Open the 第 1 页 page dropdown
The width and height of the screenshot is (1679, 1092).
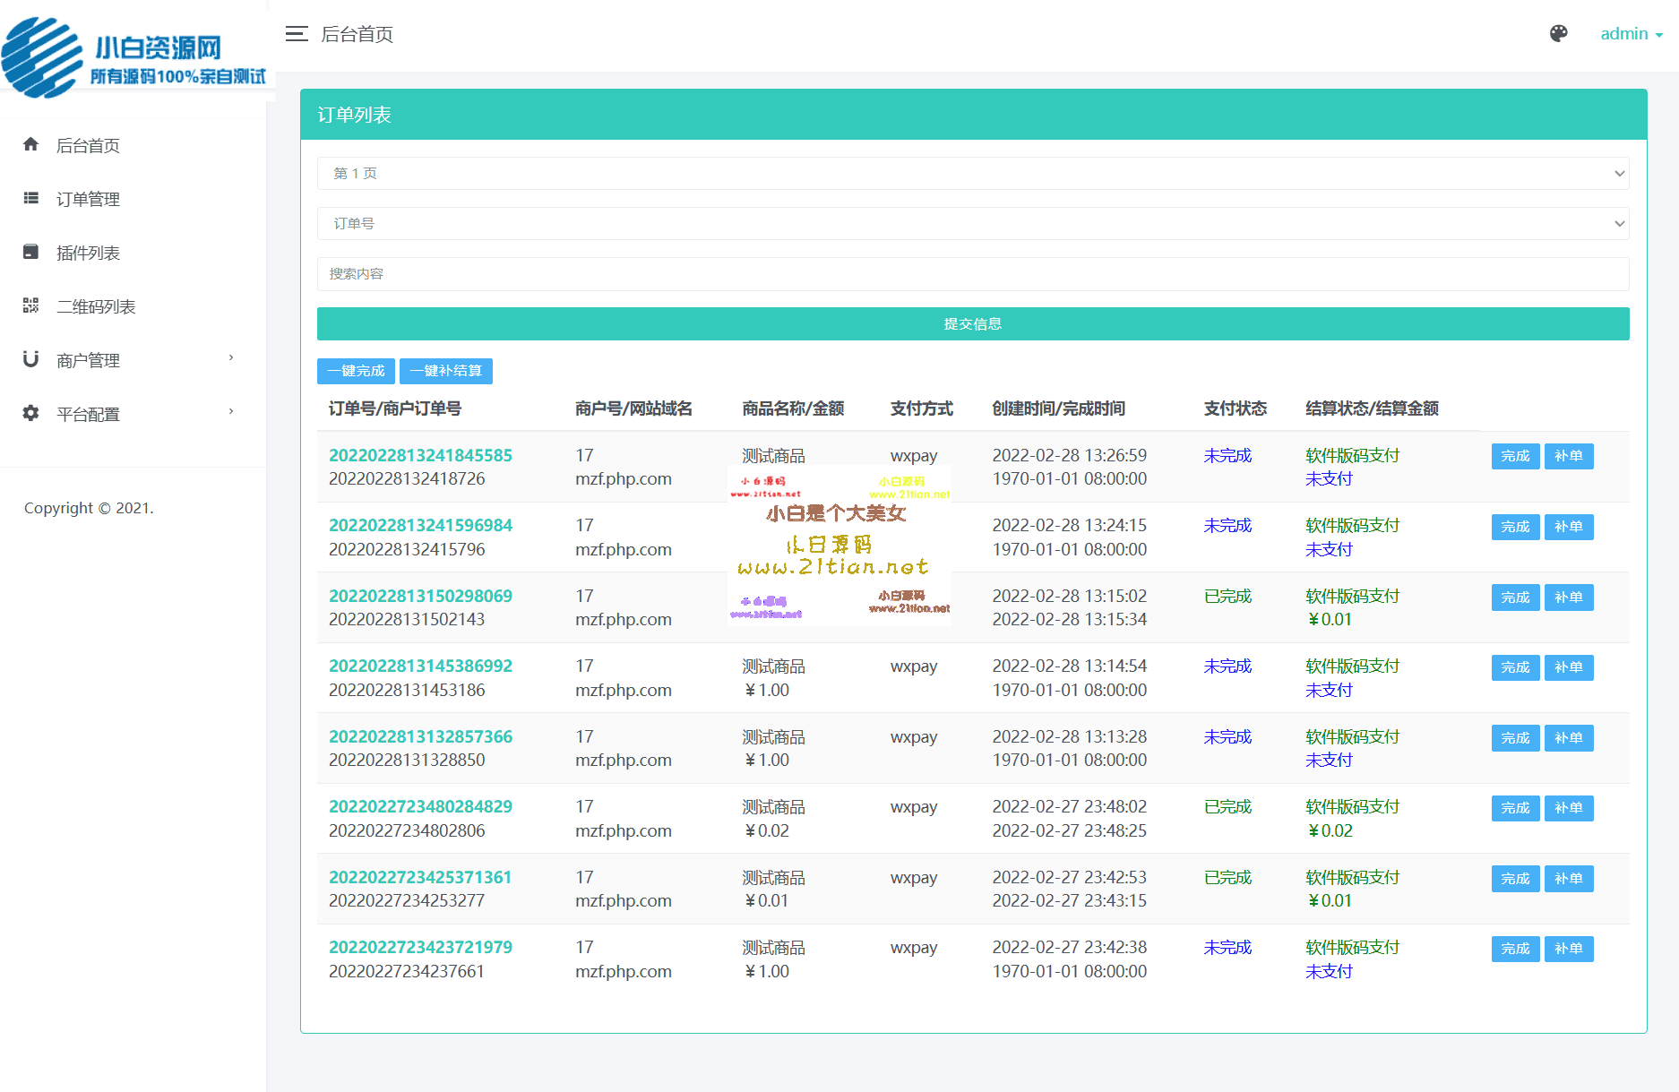[972, 174]
